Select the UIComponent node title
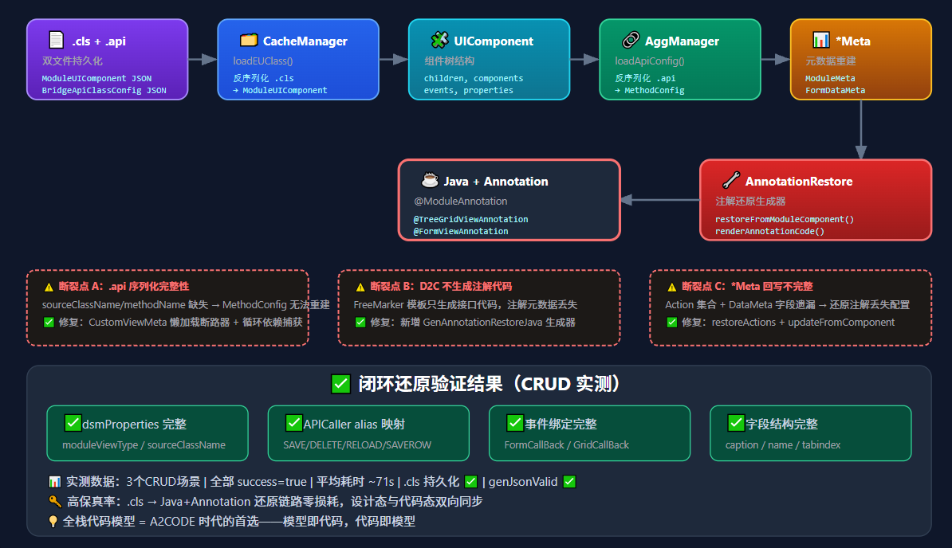The height and width of the screenshot is (548, 952). [x=494, y=41]
